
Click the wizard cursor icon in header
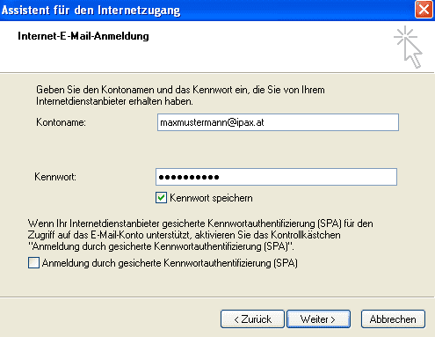[x=409, y=47]
